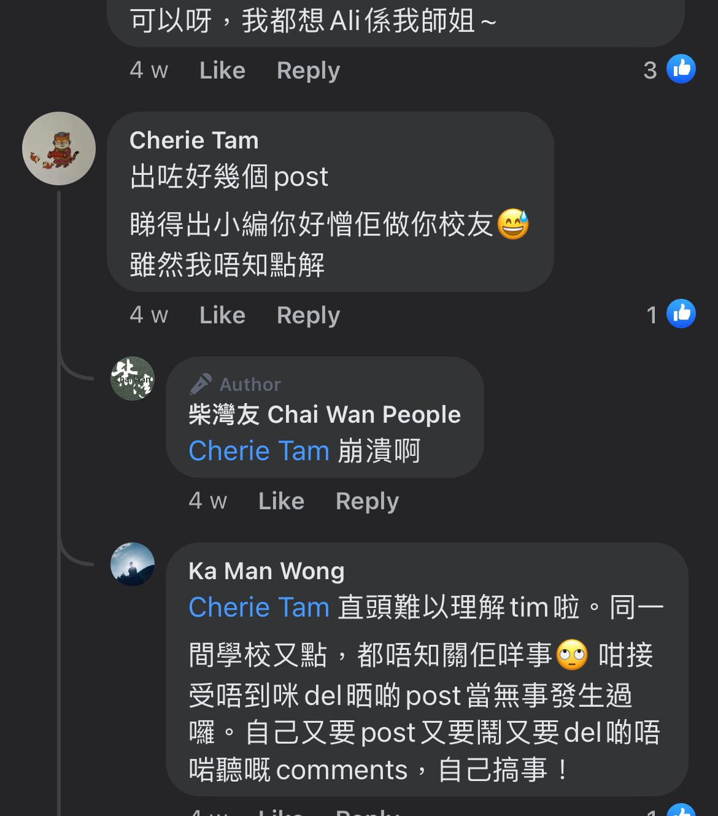Tap the eye-roll emoji in Ka Man Wong's reply

pyautogui.click(x=572, y=655)
